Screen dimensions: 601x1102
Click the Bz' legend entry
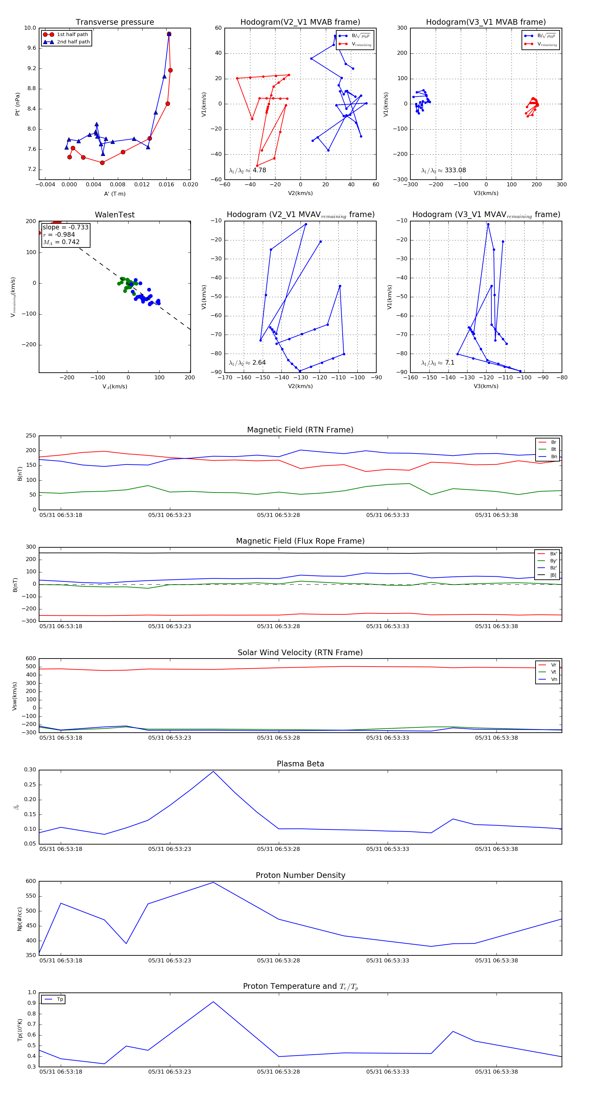click(x=547, y=568)
